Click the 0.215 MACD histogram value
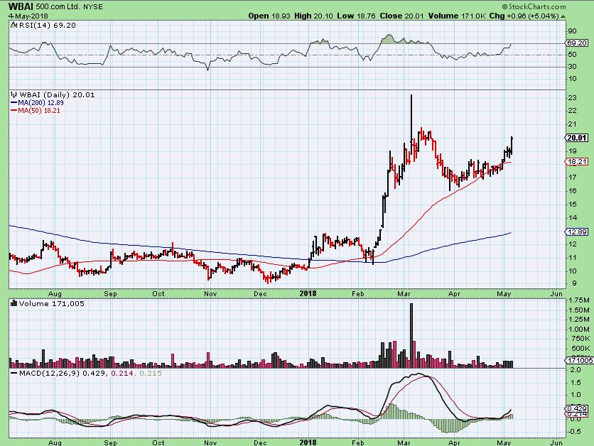The image size is (594, 446). (x=151, y=374)
